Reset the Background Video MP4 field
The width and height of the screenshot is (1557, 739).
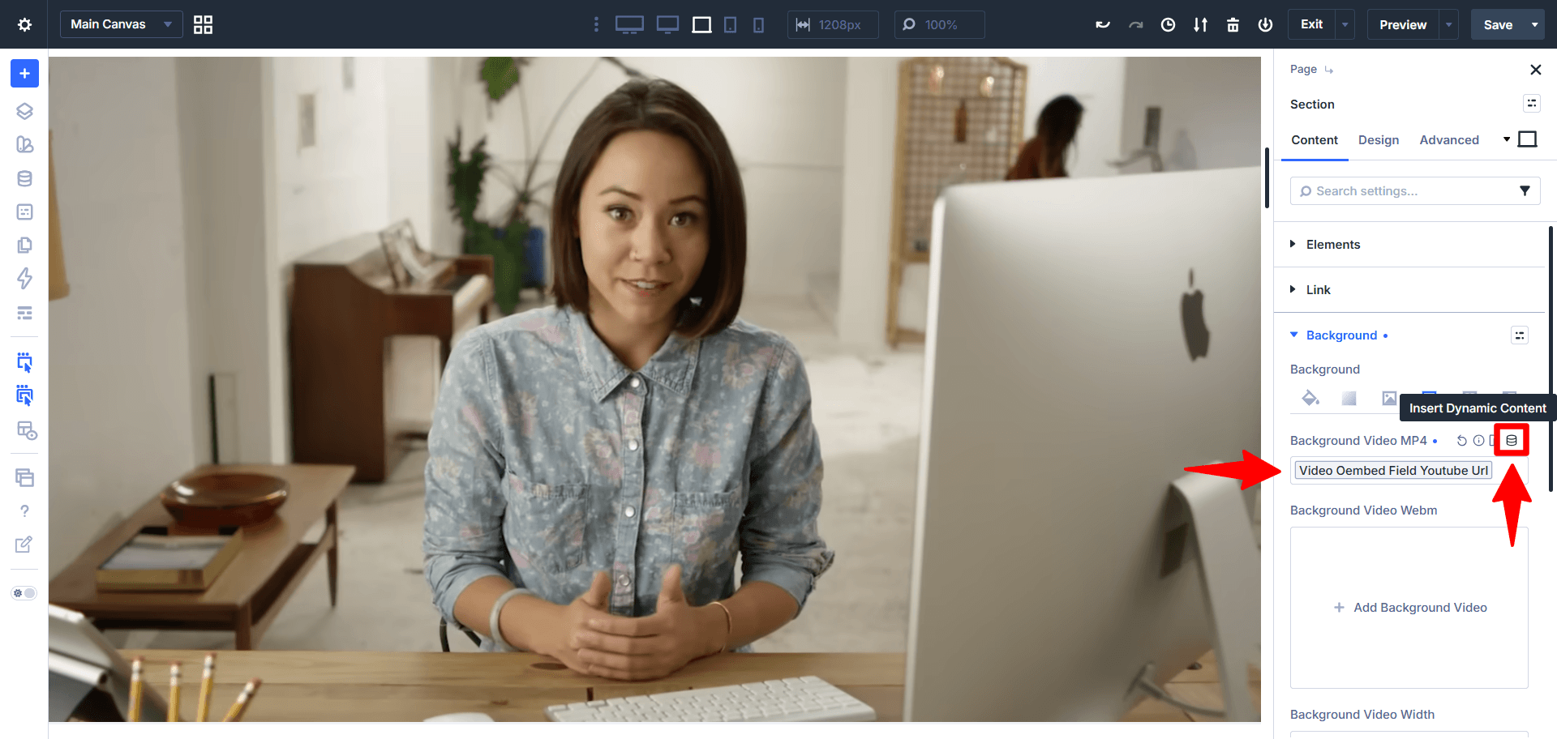tap(1461, 441)
